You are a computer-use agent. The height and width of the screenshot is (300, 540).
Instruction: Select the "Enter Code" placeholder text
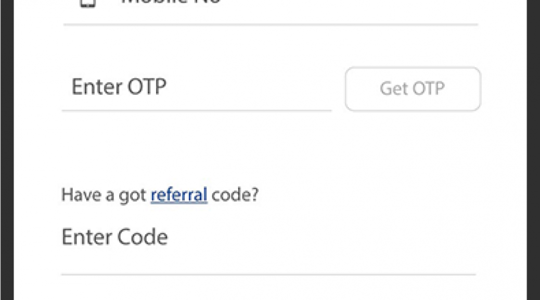coord(114,237)
